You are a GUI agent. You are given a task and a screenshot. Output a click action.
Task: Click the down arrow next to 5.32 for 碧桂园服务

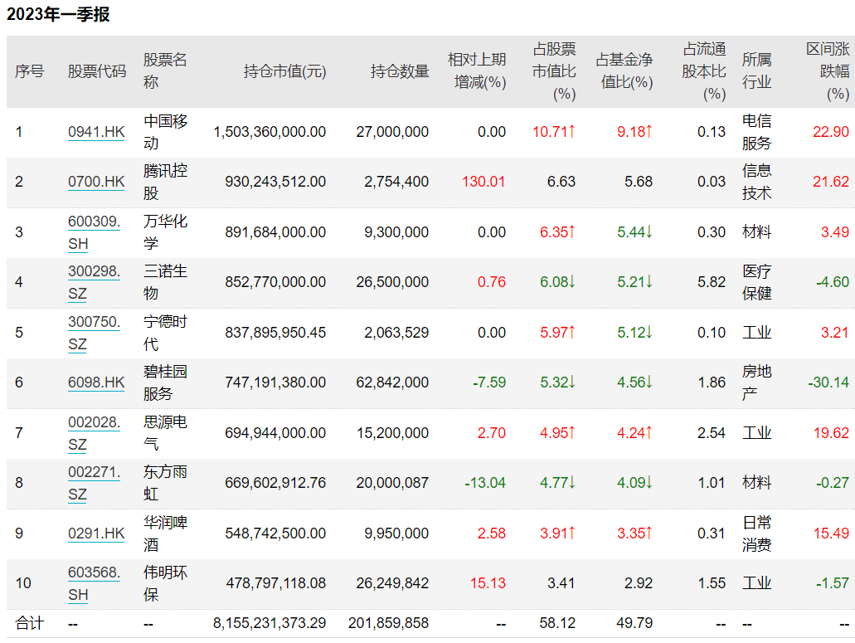pyautogui.click(x=572, y=382)
